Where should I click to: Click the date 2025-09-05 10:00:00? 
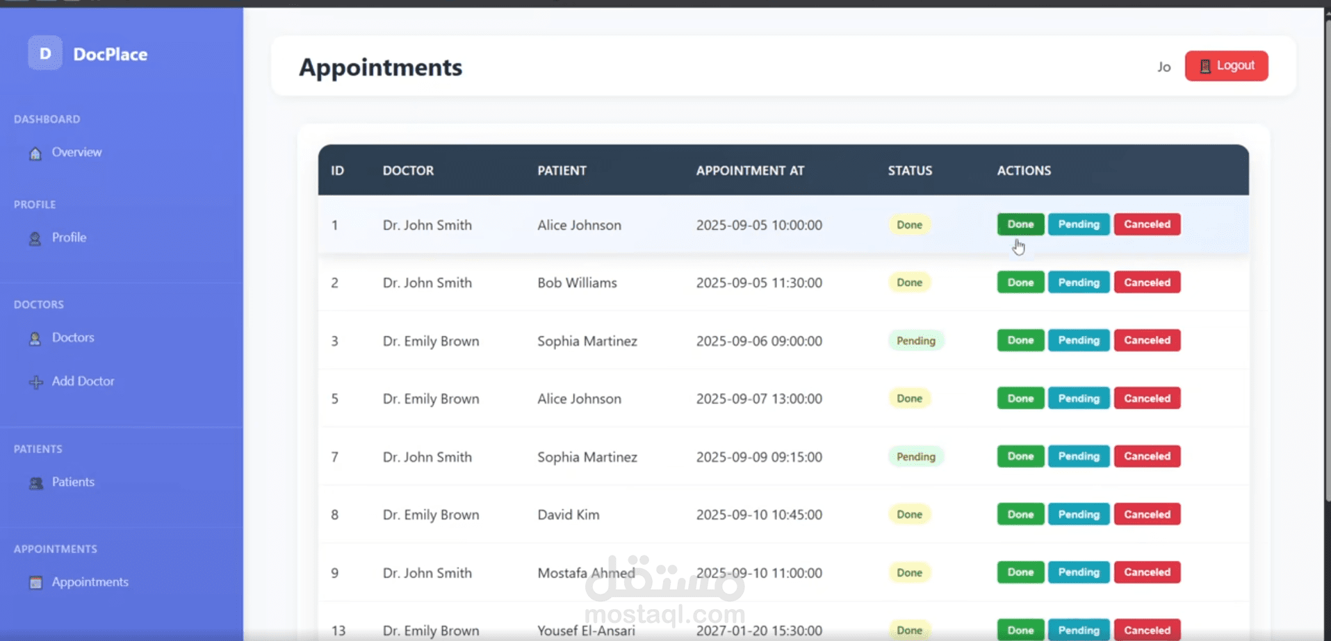pyautogui.click(x=759, y=225)
